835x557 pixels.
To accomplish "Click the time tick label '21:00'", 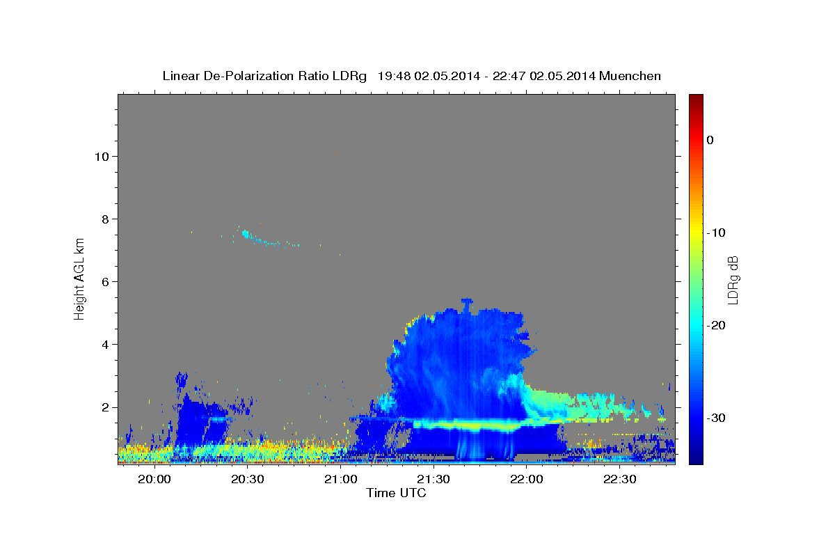I will [341, 479].
